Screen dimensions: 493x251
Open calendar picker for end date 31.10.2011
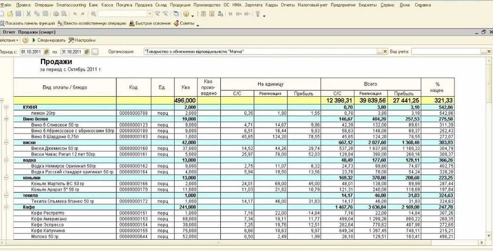pos(87,52)
